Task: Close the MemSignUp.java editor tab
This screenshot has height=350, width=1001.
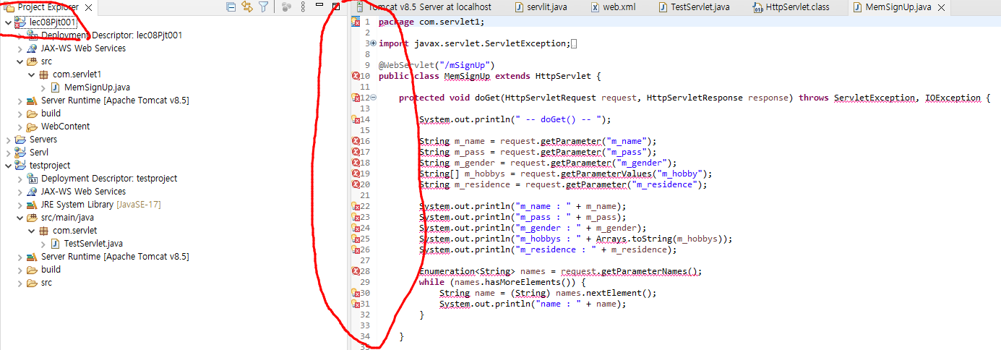Action: 942,7
